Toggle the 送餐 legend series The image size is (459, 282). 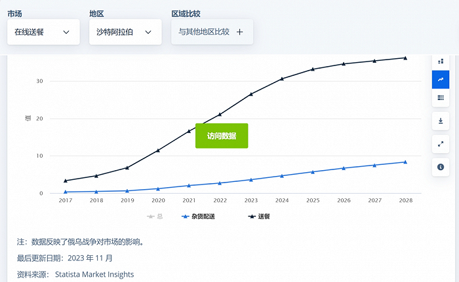(258, 216)
